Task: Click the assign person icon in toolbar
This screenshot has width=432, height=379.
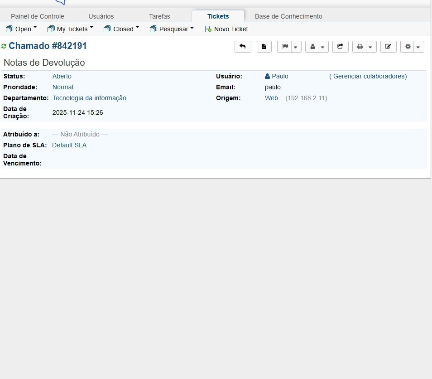Action: (x=312, y=47)
